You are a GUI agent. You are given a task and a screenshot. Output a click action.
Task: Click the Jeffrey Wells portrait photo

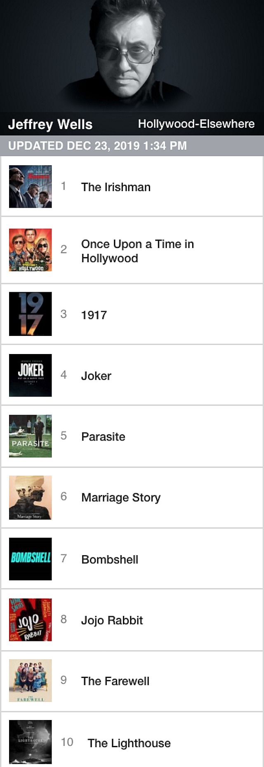132,56
